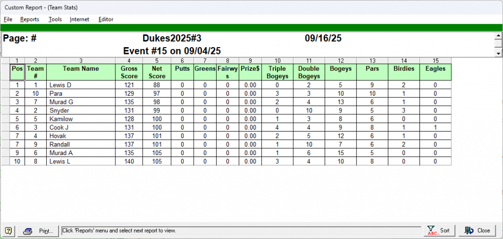
Task: Click the Dukes2025#3 report title text
Action: coord(172,38)
